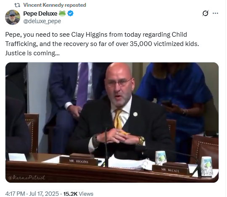Image resolution: width=227 pixels, height=197 pixels.
Task: Click the blue verified checkmark badge
Action: (x=71, y=13)
